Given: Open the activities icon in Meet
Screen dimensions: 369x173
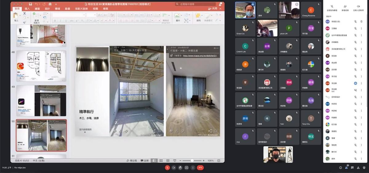Looking at the screenshot, I should (358, 168).
